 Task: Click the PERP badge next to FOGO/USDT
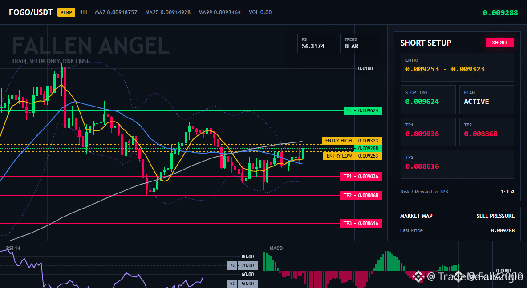pos(66,12)
